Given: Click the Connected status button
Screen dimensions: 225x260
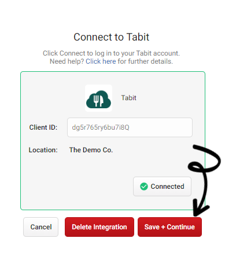Looking at the screenshot, I should tap(162, 186).
